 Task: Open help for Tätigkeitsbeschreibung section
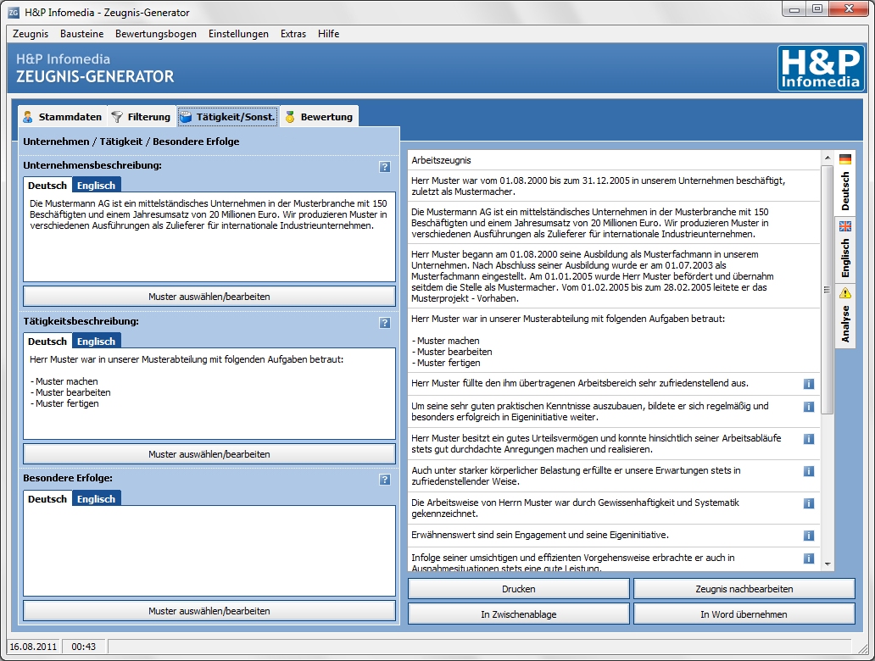[384, 323]
